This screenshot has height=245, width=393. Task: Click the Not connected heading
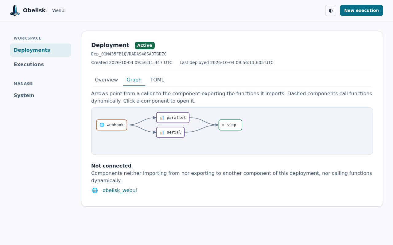111,166
